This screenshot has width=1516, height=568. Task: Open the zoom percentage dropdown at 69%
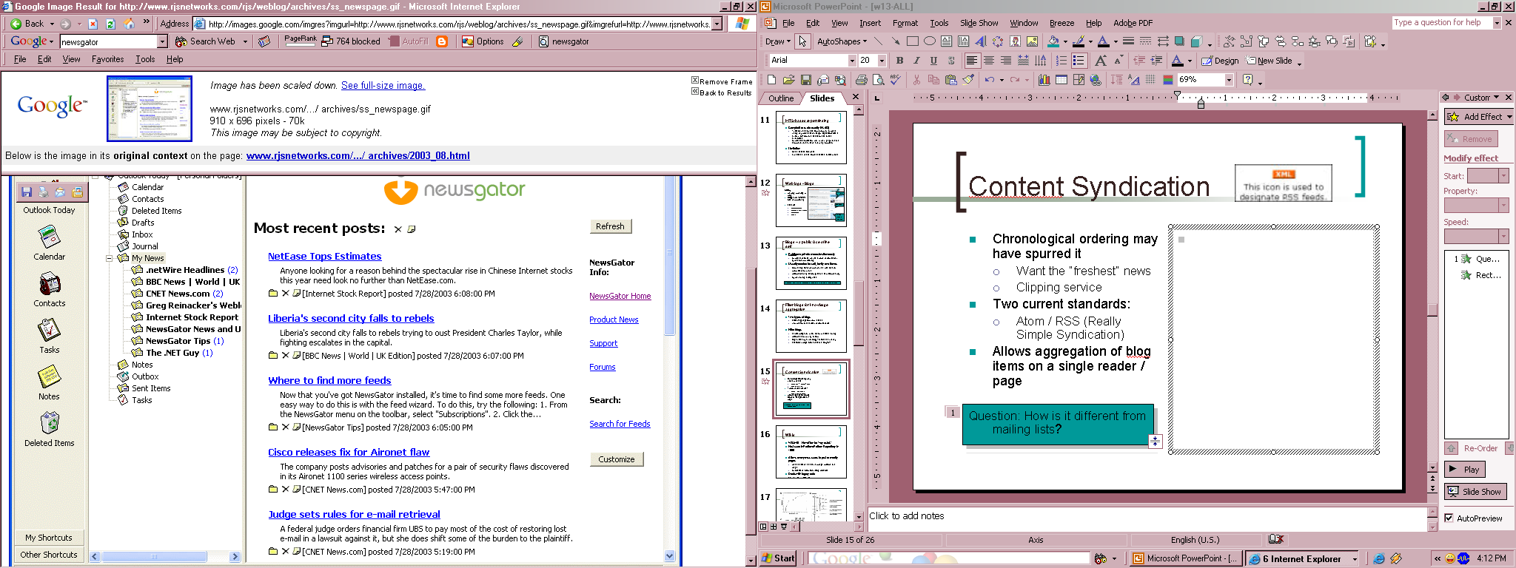[x=1229, y=80]
